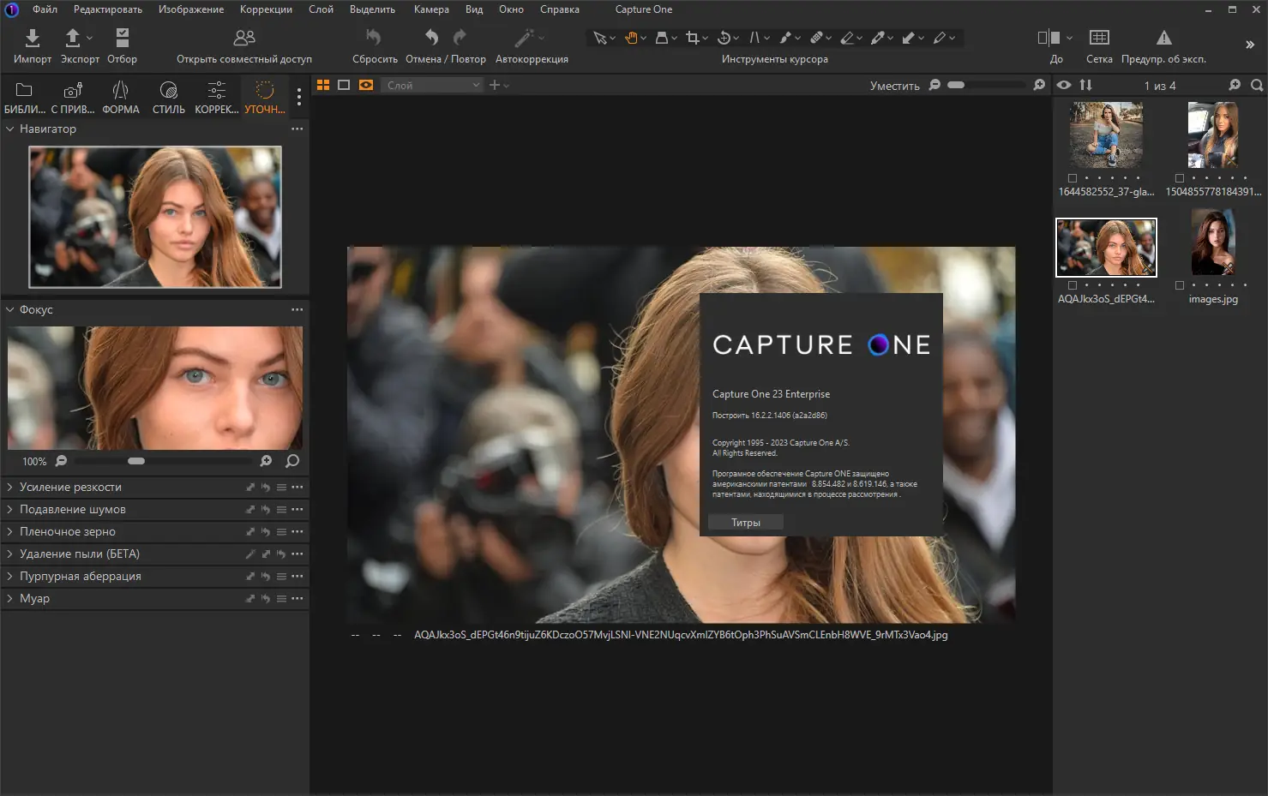Open the Слой layer dropdown
This screenshot has height=796, width=1268.
pyautogui.click(x=432, y=85)
